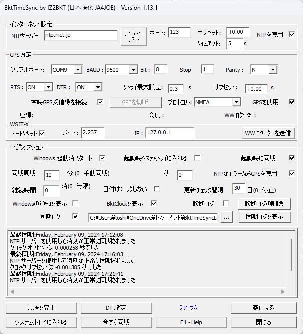Viewport: 303px width, 334px height.
Task: Toggle BktClockを表示 checkbox
Action: click(x=154, y=203)
